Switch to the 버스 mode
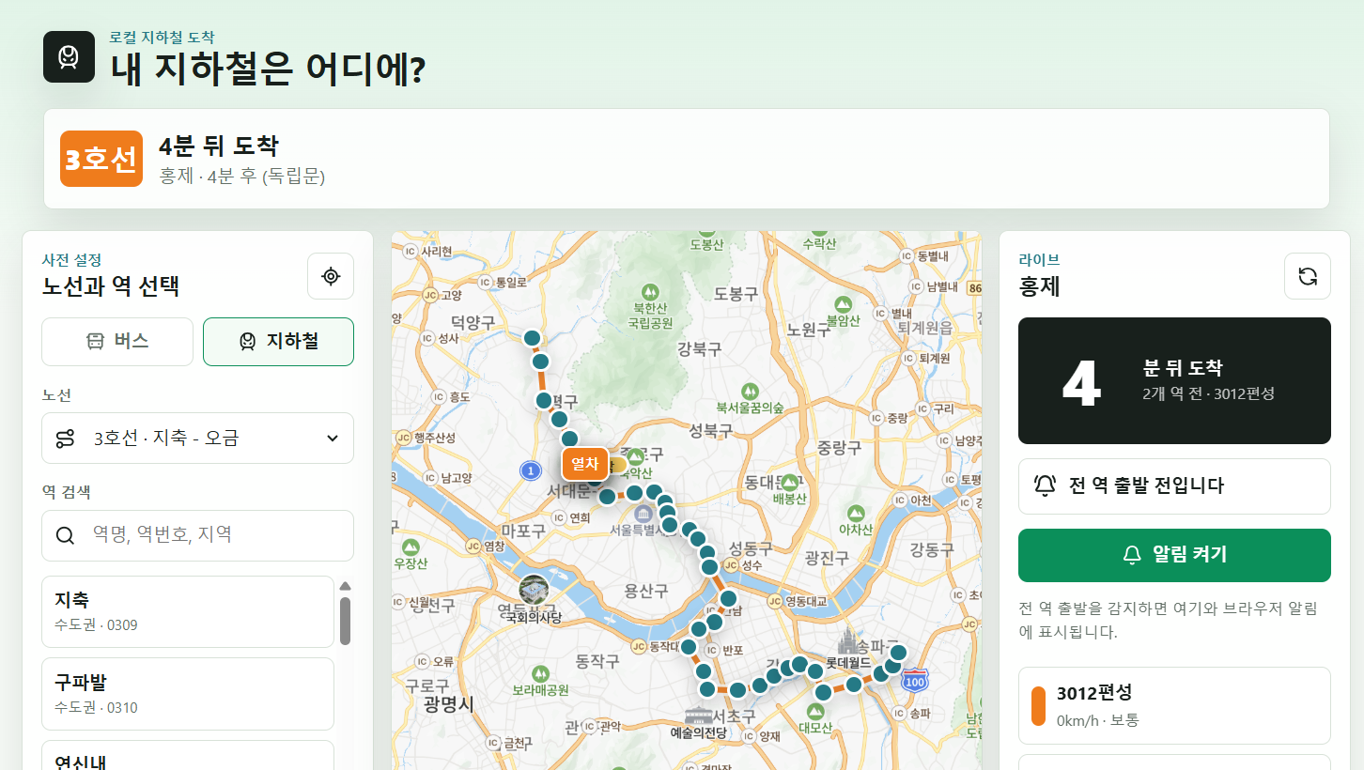Viewport: 1364px width, 770px height. click(117, 342)
